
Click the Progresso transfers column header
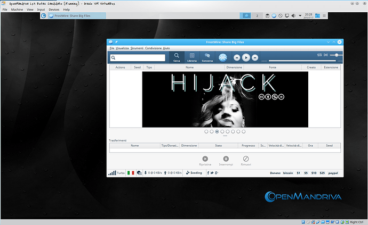(248, 146)
